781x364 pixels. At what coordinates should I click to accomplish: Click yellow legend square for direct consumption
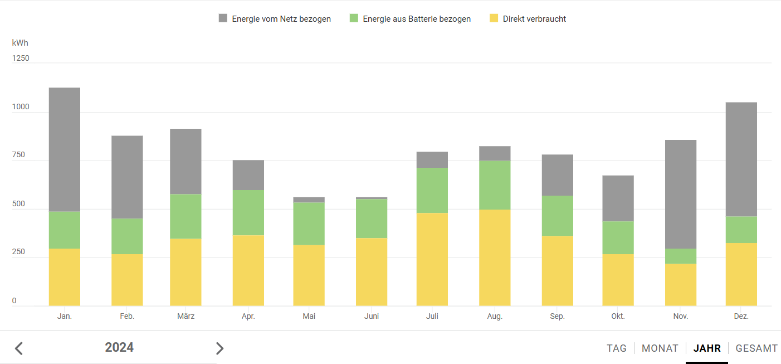click(x=494, y=18)
